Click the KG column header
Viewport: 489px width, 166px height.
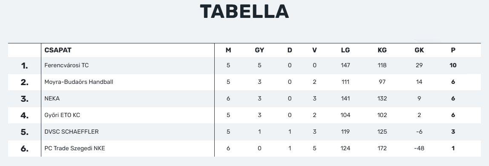tap(382, 50)
